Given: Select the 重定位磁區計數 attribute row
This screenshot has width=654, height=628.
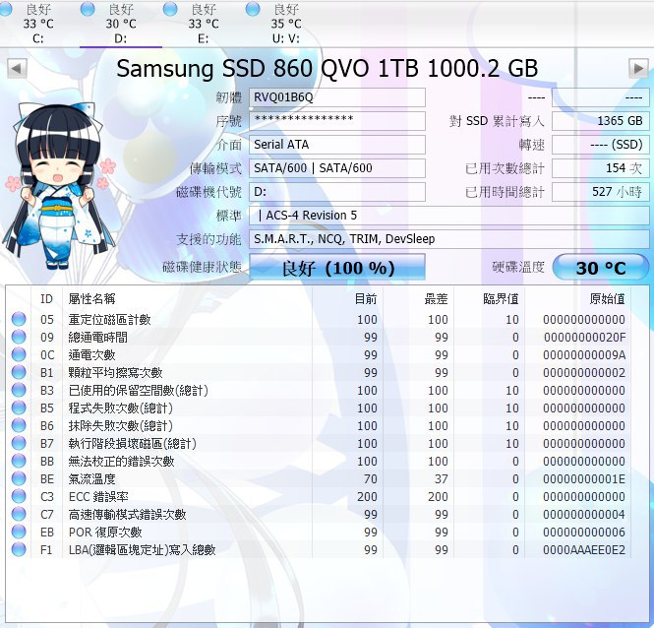Looking at the screenshot, I should [x=319, y=320].
